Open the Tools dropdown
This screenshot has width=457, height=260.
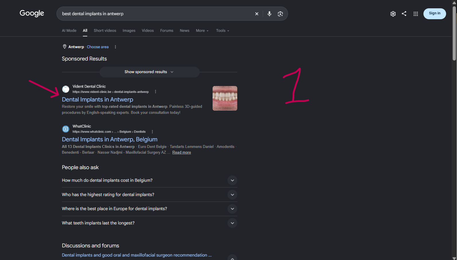tap(223, 31)
